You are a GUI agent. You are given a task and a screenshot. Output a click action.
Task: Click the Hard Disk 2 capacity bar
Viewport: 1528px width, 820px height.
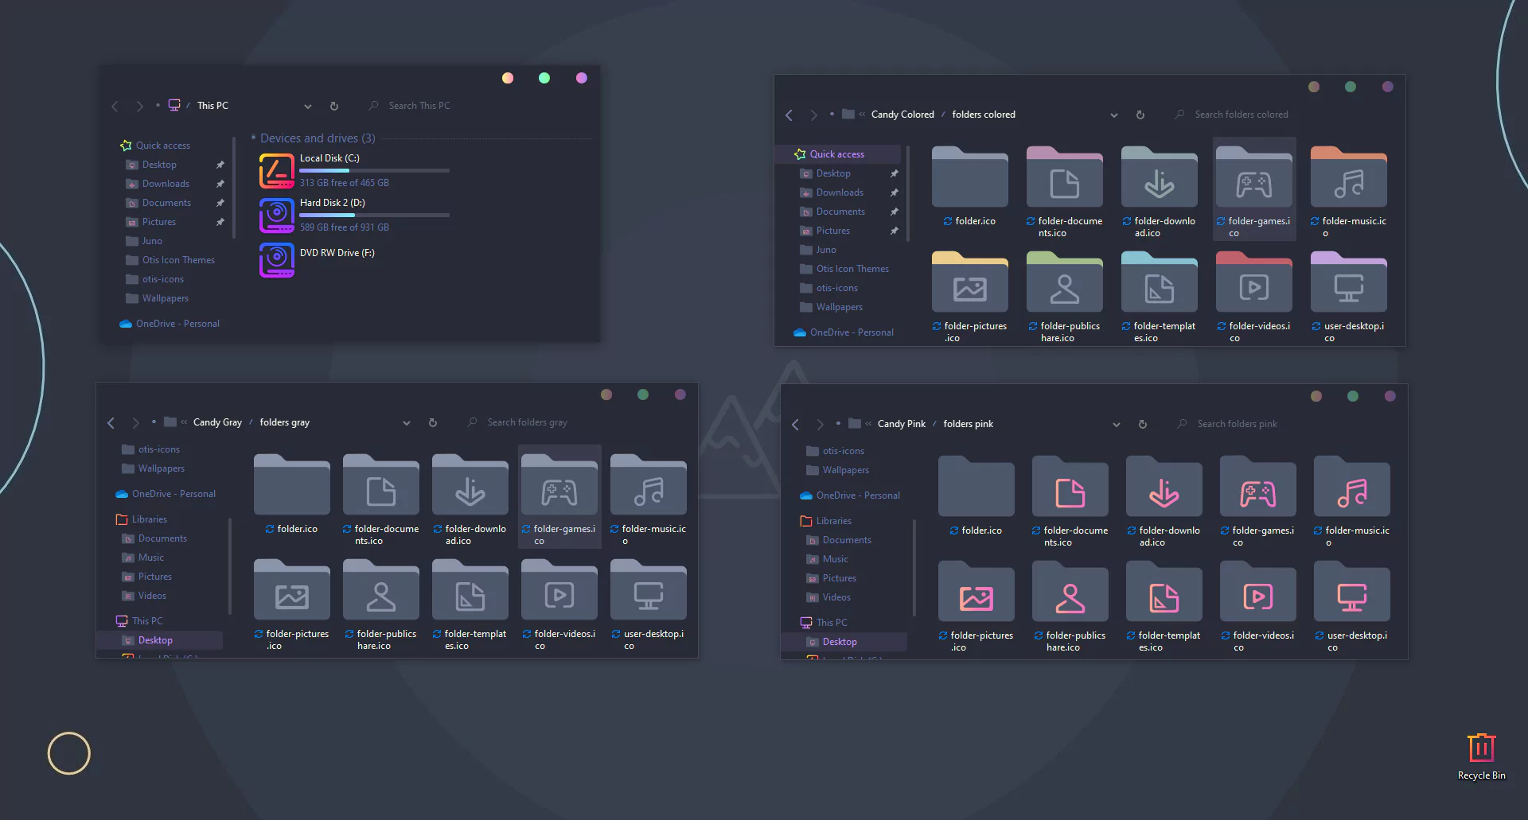(374, 215)
